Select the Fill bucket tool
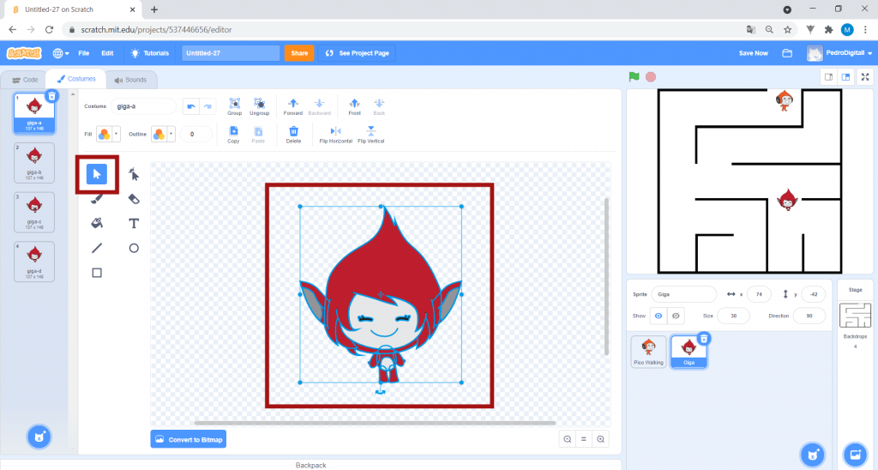 pos(97,224)
